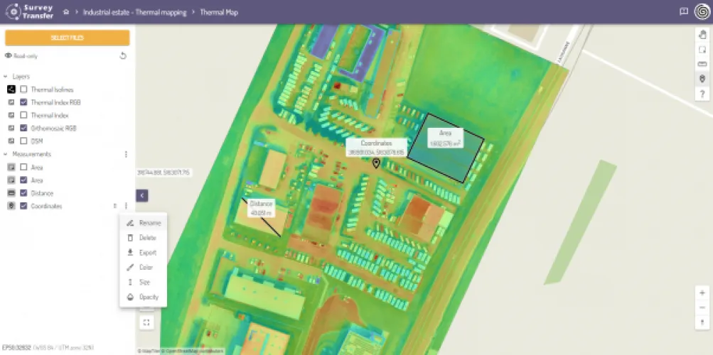Open the Measurements three-dot options menu
The height and width of the screenshot is (355, 713).
[x=126, y=154]
